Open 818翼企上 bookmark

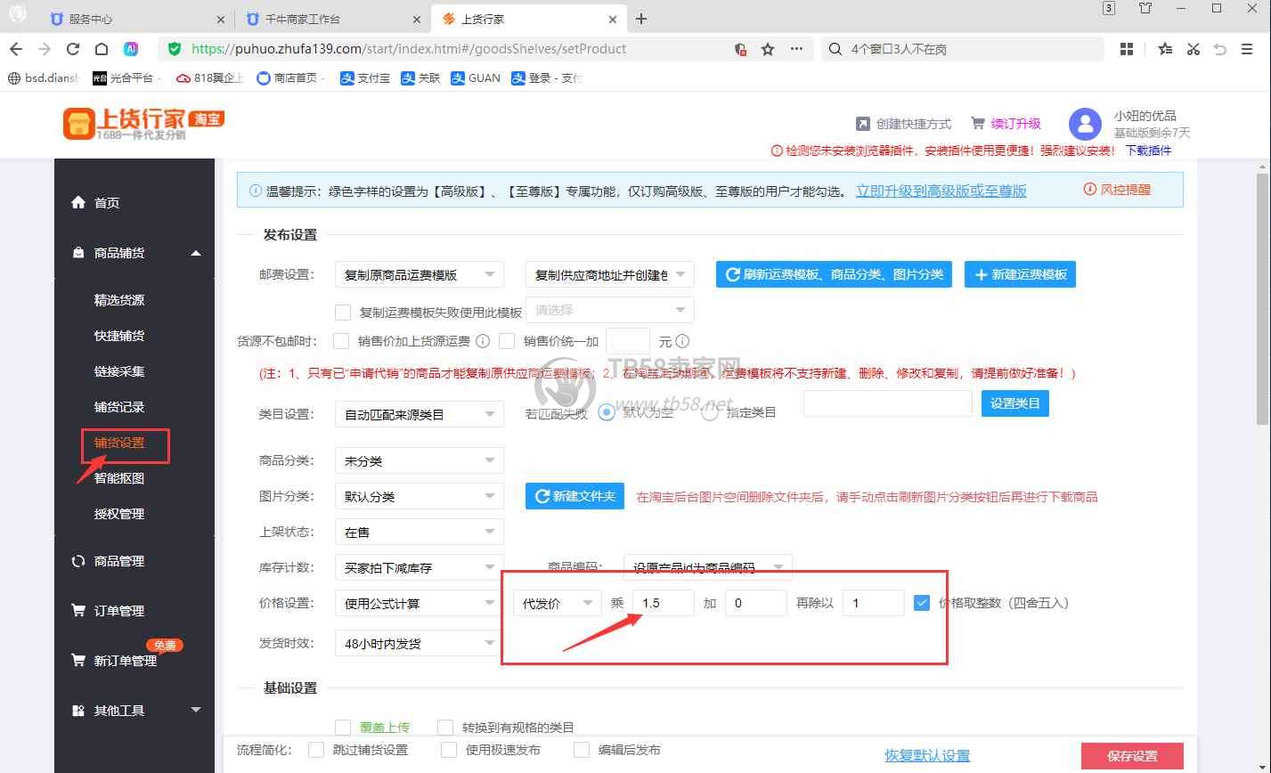pyautogui.click(x=209, y=78)
